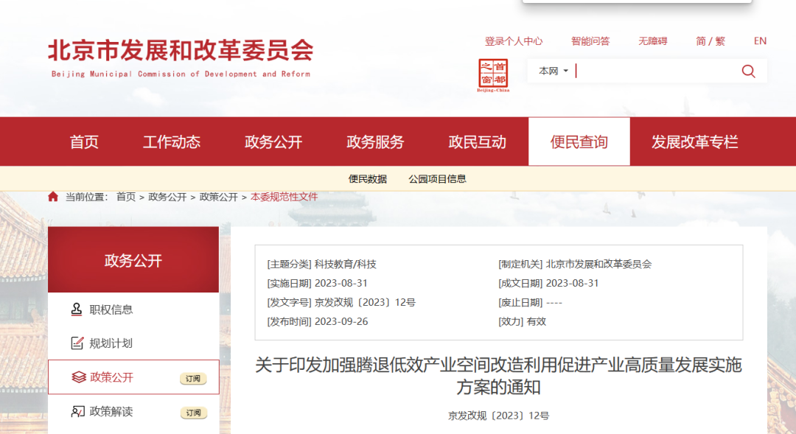Enable 无障碍 accessibility mode
Image resolution: width=796 pixels, height=434 pixels.
point(652,41)
